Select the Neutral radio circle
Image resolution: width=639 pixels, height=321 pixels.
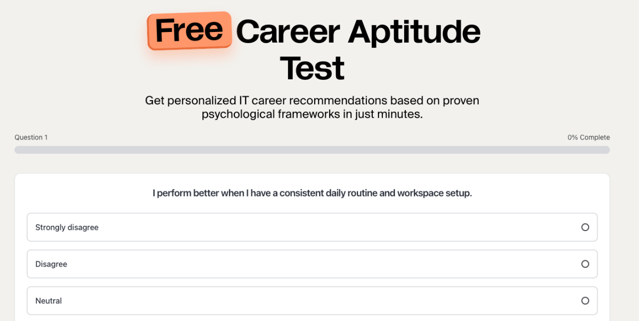click(585, 301)
